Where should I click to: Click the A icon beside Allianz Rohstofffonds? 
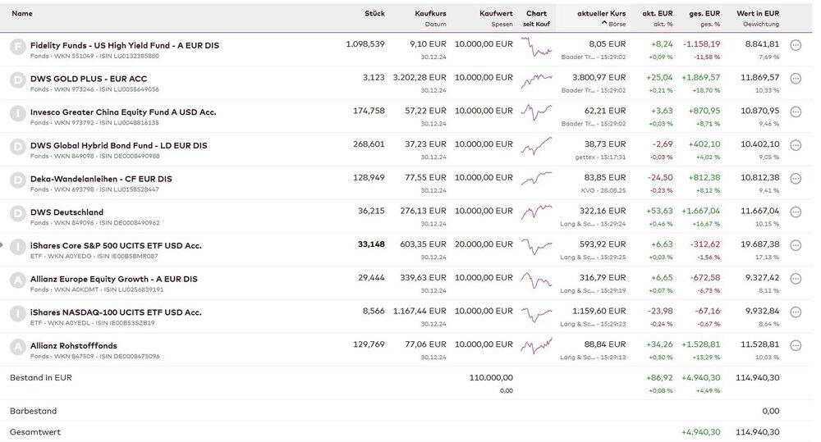pyautogui.click(x=17, y=346)
